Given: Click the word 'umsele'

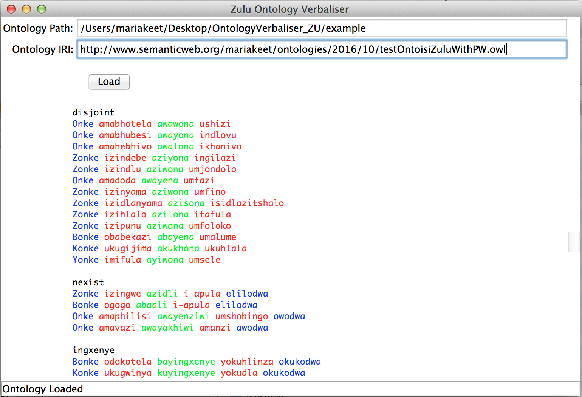Looking at the screenshot, I should [204, 260].
